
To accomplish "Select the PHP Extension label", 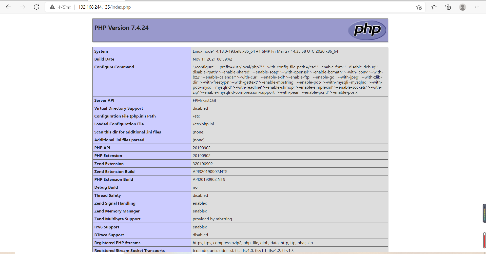I will pyautogui.click(x=108, y=155).
